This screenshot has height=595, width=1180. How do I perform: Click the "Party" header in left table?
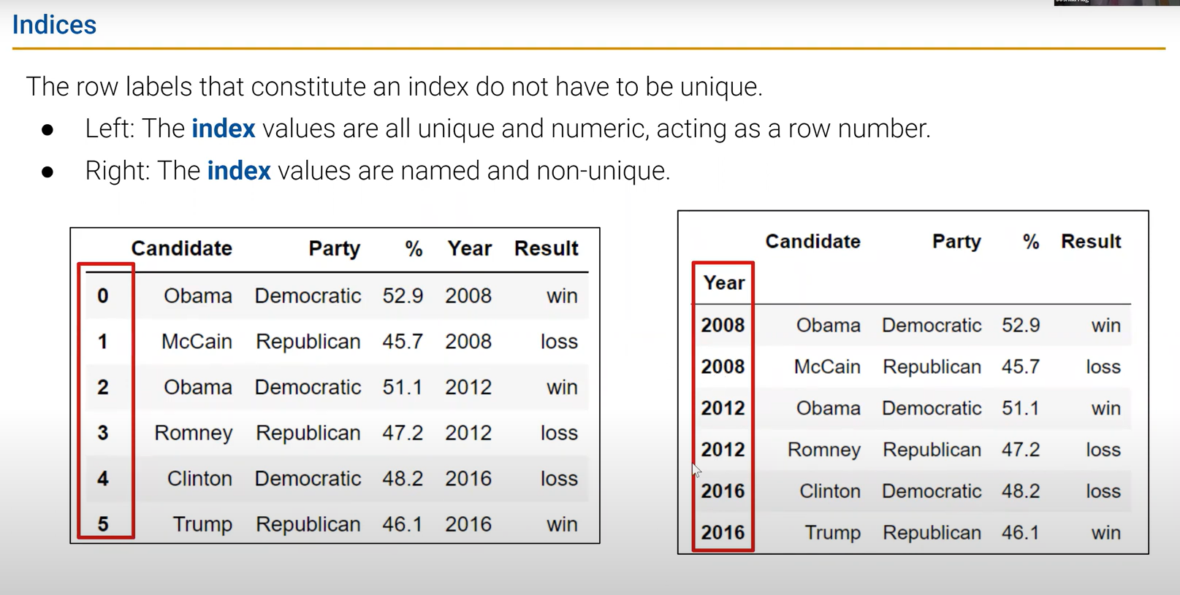click(x=334, y=248)
